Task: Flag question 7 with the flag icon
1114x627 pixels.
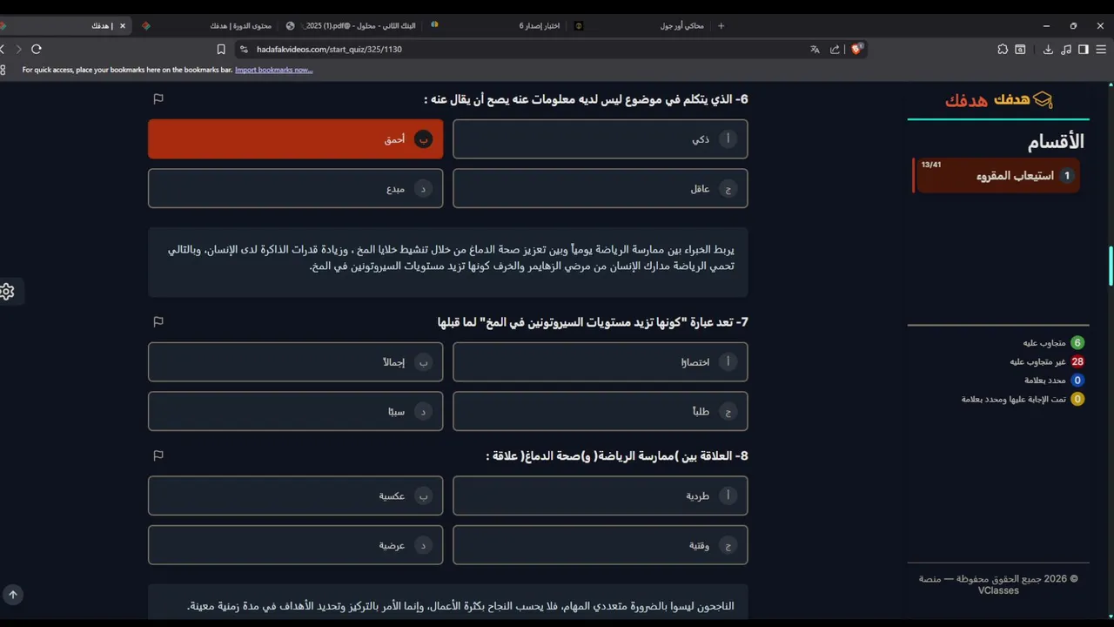Action: click(158, 321)
